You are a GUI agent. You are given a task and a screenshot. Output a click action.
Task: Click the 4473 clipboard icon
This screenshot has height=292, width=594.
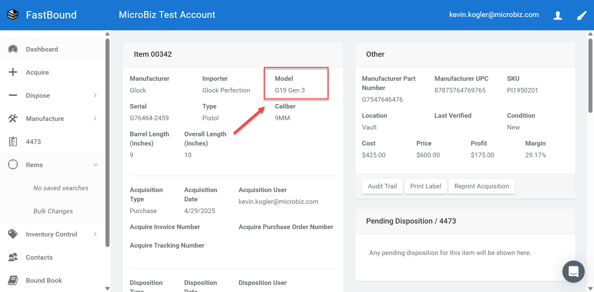tap(13, 142)
